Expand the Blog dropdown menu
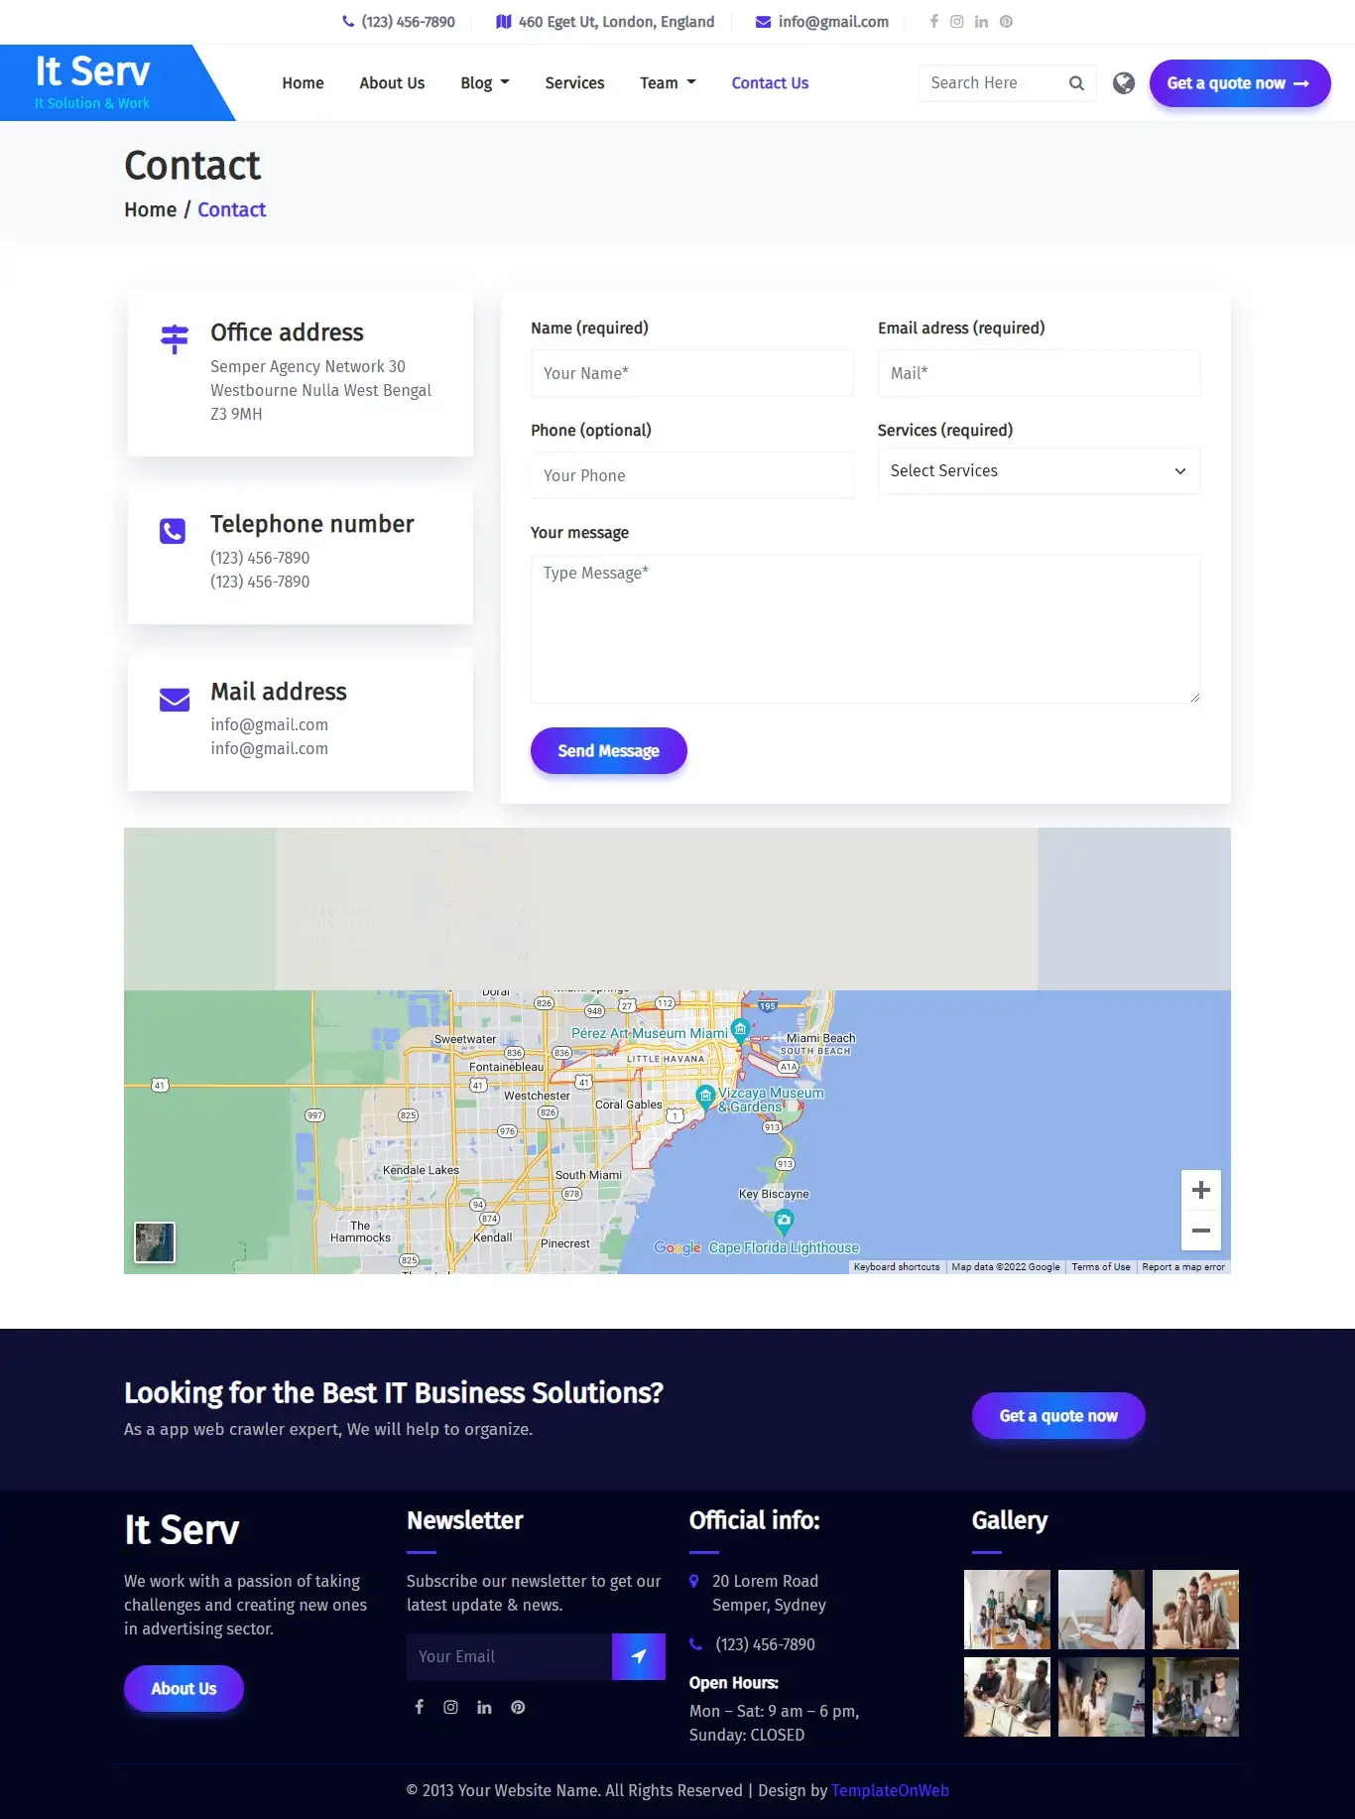The width and height of the screenshot is (1355, 1819). pos(485,83)
